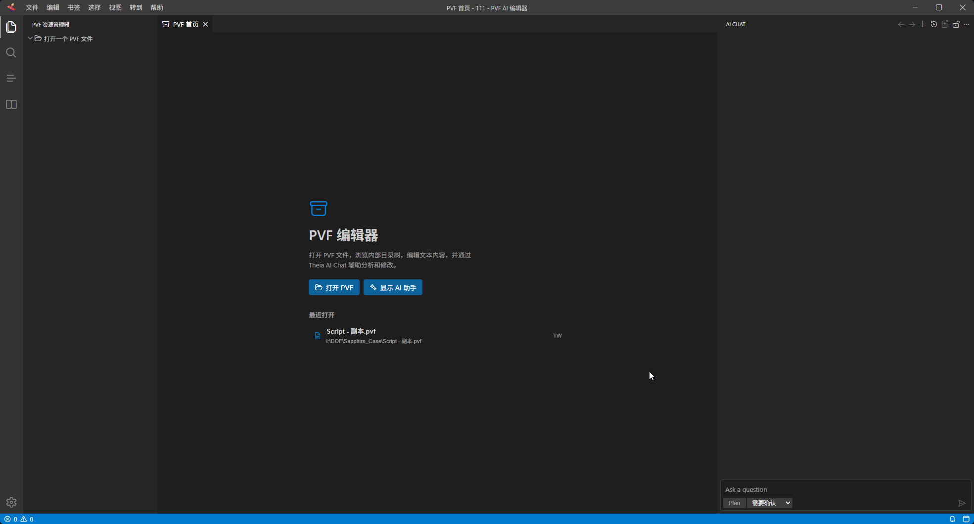Toggle the AI Chat lock icon
This screenshot has height=524, width=974.
pos(956,24)
